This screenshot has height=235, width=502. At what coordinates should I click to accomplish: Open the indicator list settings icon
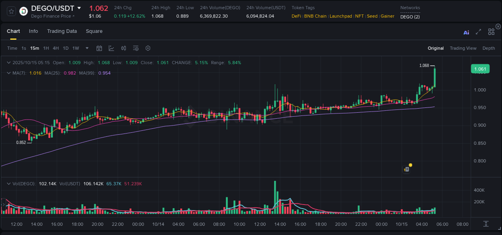coord(135,48)
